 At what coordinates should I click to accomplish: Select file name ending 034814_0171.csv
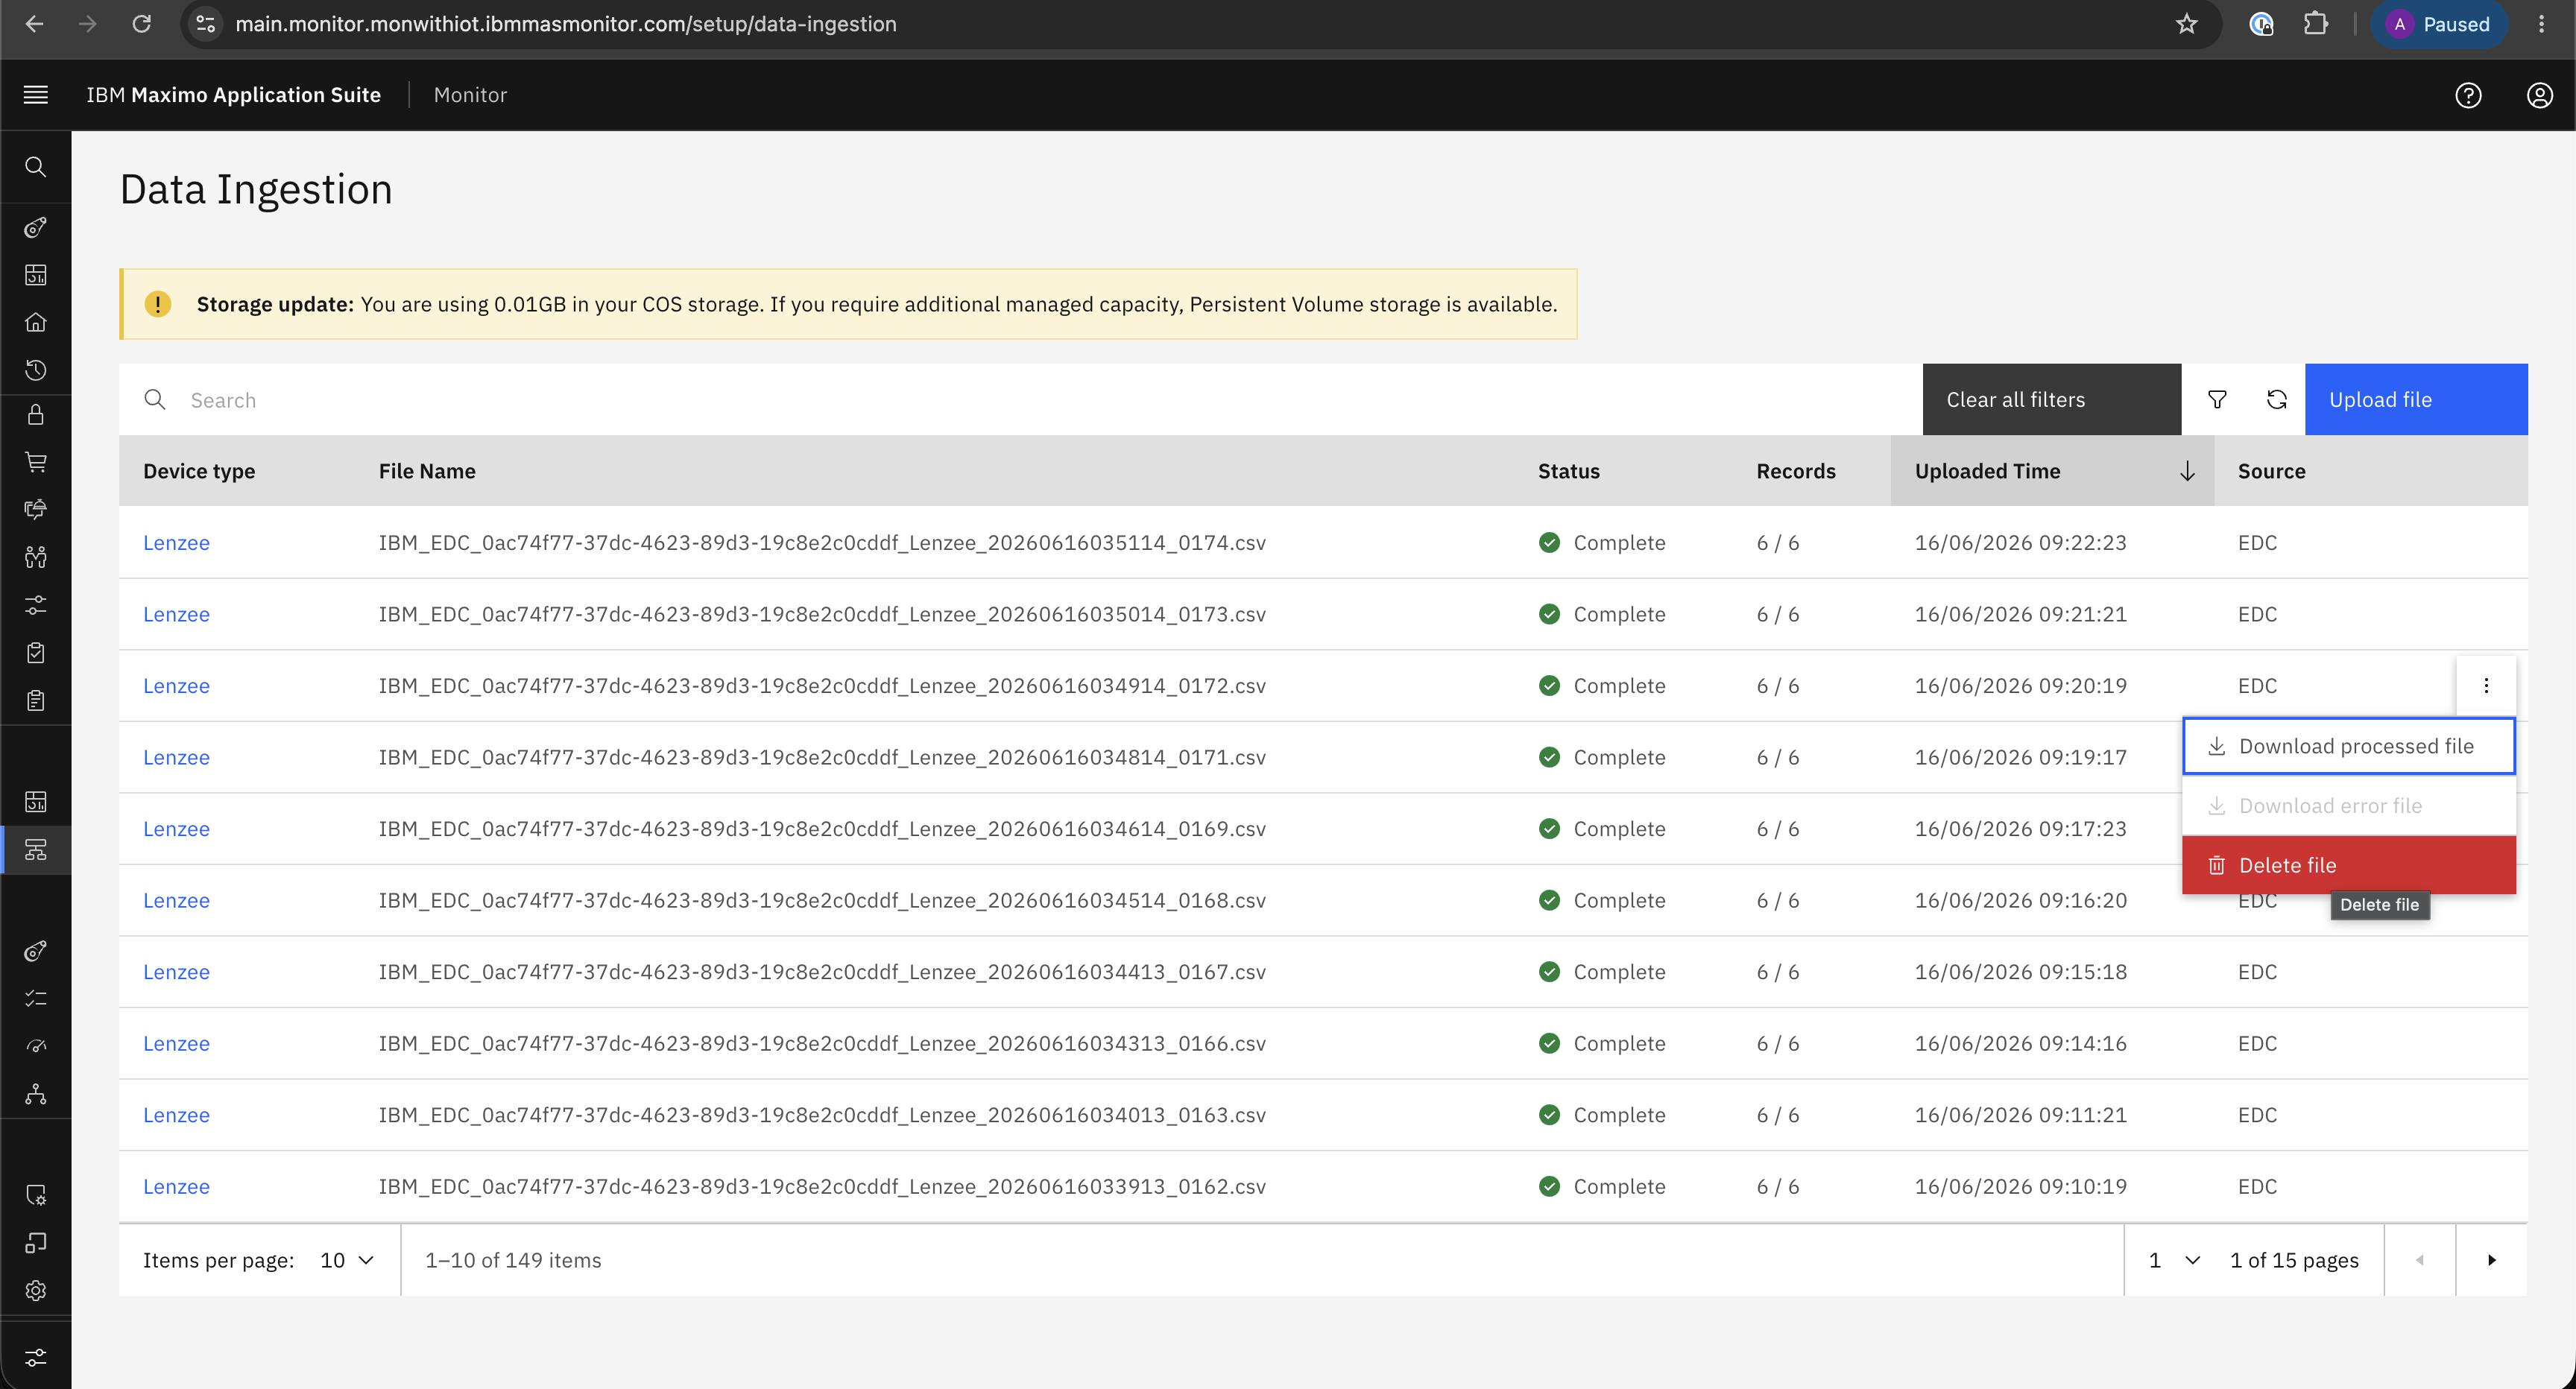pos(822,757)
